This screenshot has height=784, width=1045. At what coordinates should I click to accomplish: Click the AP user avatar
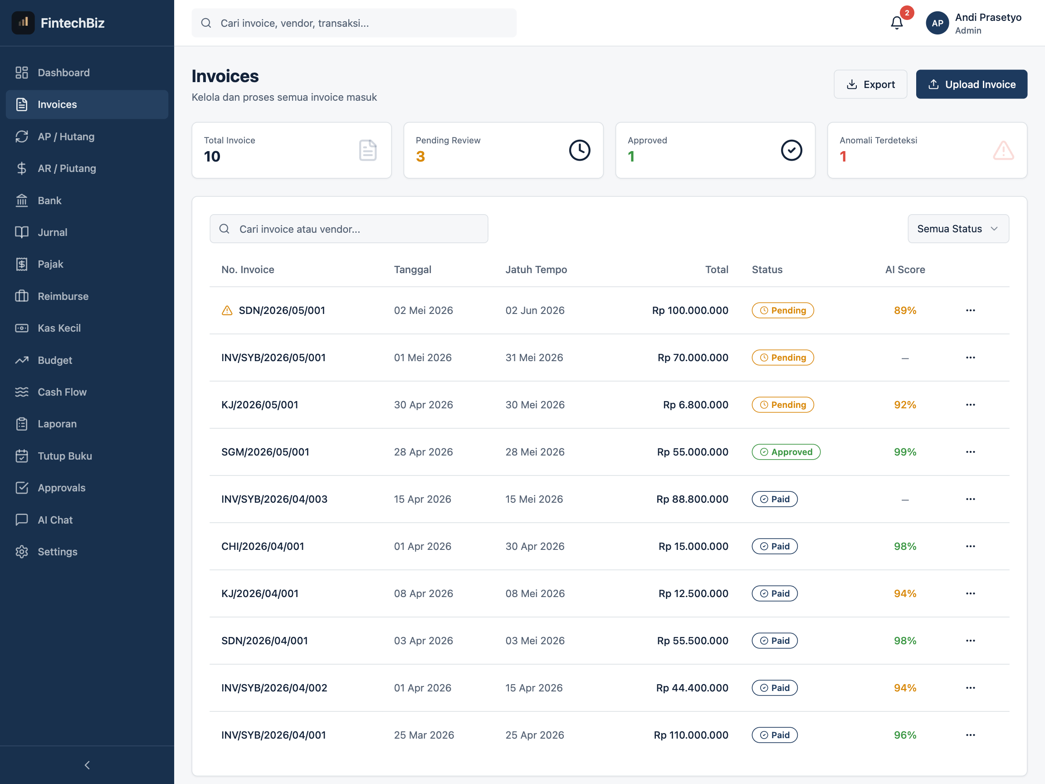pyautogui.click(x=938, y=23)
